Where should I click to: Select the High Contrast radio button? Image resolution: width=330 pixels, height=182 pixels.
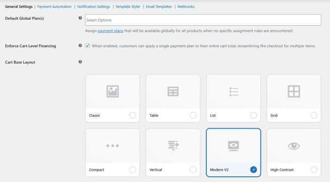click(314, 169)
